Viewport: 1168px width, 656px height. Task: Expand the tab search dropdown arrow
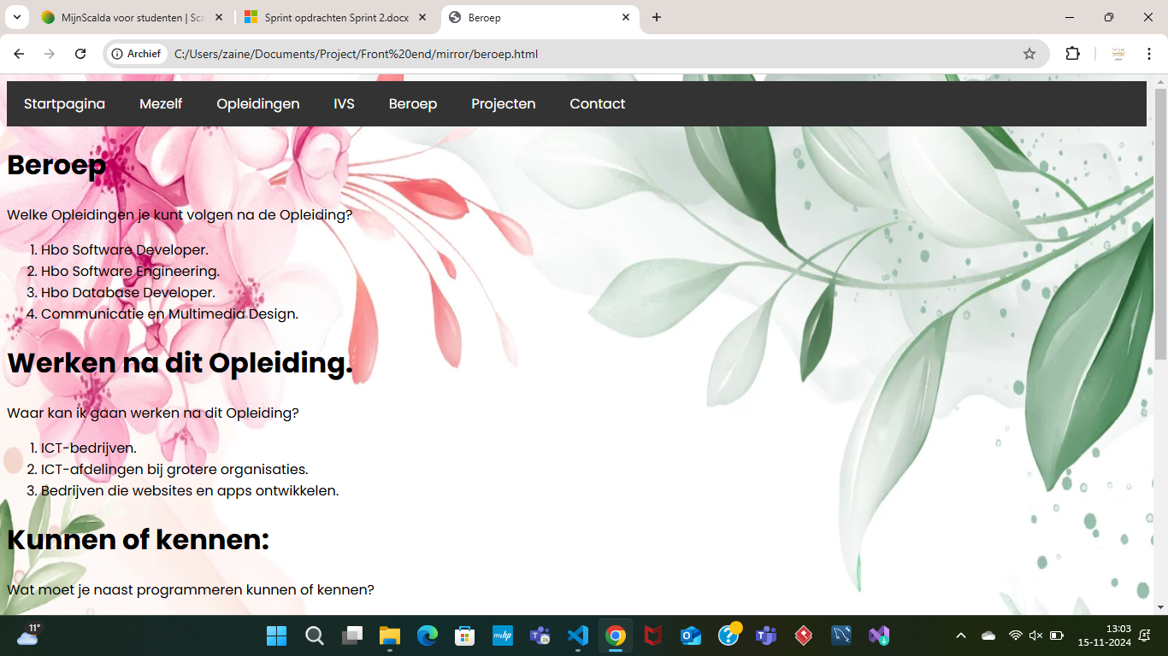pyautogui.click(x=16, y=17)
